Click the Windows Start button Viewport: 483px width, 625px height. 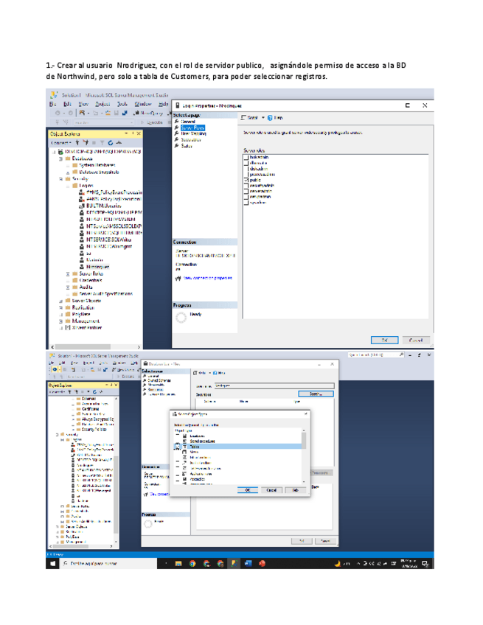click(52, 564)
